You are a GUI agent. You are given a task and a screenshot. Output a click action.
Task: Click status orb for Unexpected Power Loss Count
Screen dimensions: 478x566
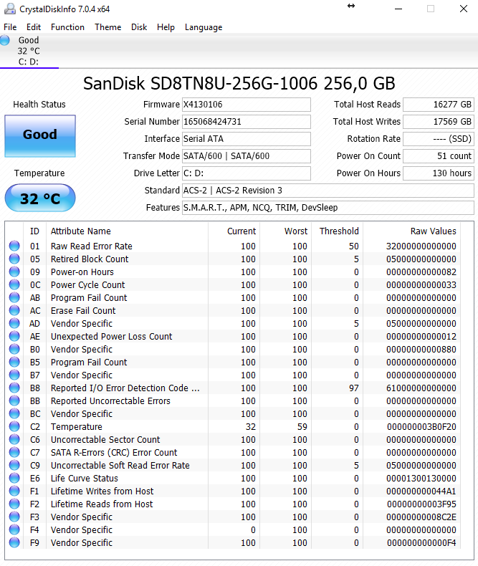14,337
